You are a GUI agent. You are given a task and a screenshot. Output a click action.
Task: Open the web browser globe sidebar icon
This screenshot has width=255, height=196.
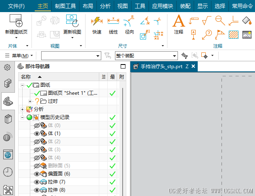8,154
